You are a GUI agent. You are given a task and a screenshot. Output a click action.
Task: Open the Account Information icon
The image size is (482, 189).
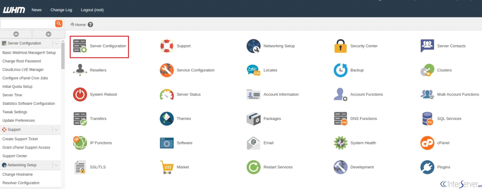pos(254,94)
